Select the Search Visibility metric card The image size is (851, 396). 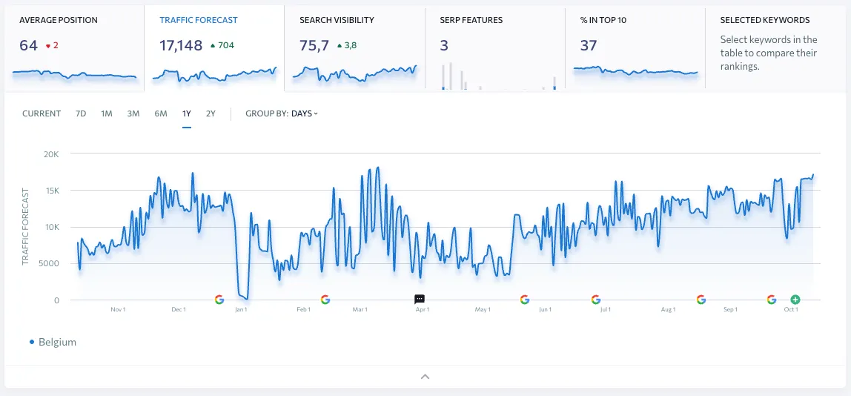[x=355, y=49]
